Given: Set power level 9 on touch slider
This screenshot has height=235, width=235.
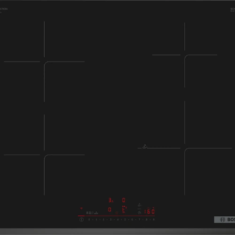Looking at the screenshot, I should [x=154, y=219].
